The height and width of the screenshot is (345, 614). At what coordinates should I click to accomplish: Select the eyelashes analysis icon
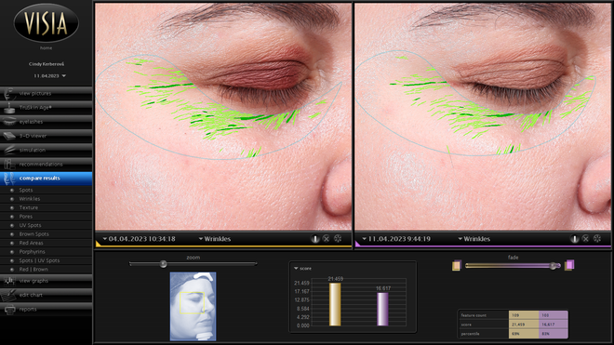(8, 122)
